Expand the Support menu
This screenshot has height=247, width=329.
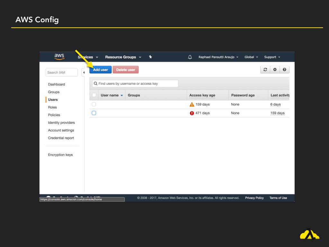pos(272,57)
